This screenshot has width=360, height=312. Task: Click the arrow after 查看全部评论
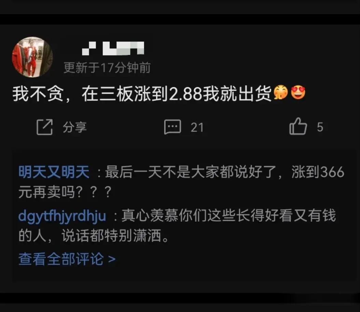pyautogui.click(x=112, y=259)
